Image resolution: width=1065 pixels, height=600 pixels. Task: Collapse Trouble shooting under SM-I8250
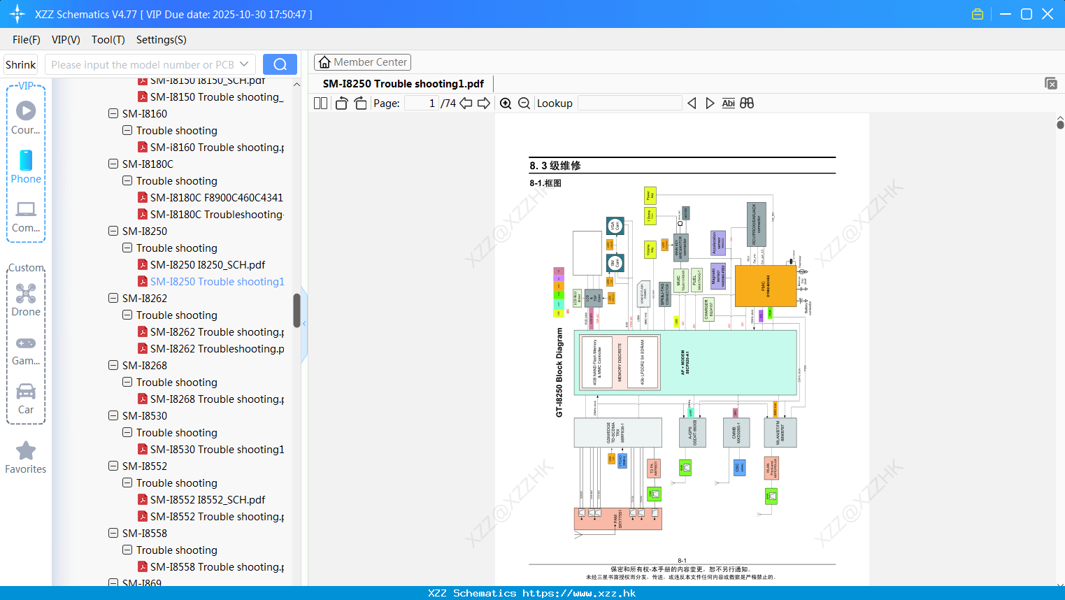click(127, 248)
